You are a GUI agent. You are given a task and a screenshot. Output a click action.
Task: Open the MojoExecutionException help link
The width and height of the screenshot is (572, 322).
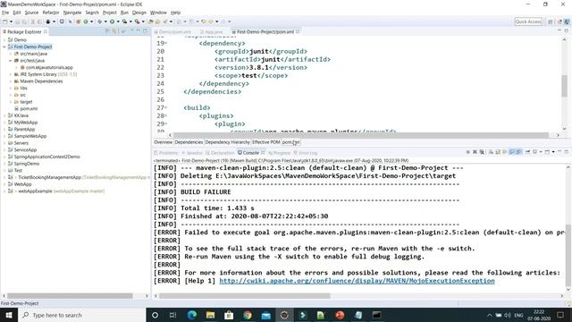click(357, 281)
